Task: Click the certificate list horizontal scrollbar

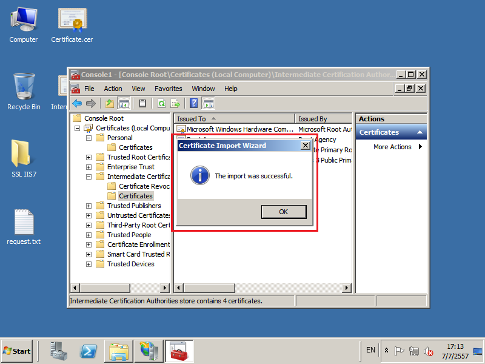Action: (263, 288)
